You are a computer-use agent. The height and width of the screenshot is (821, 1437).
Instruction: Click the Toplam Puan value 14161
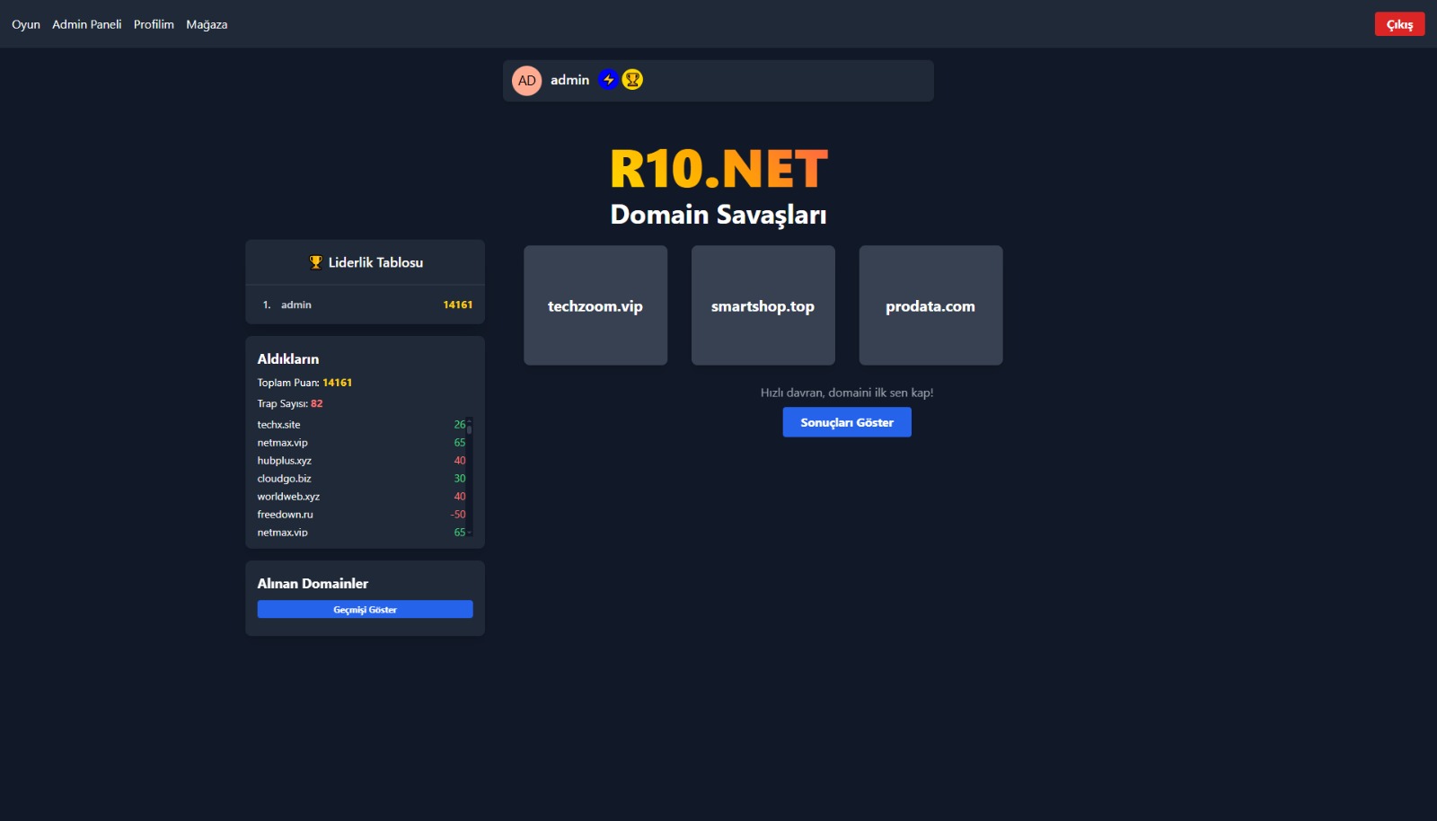coord(338,383)
